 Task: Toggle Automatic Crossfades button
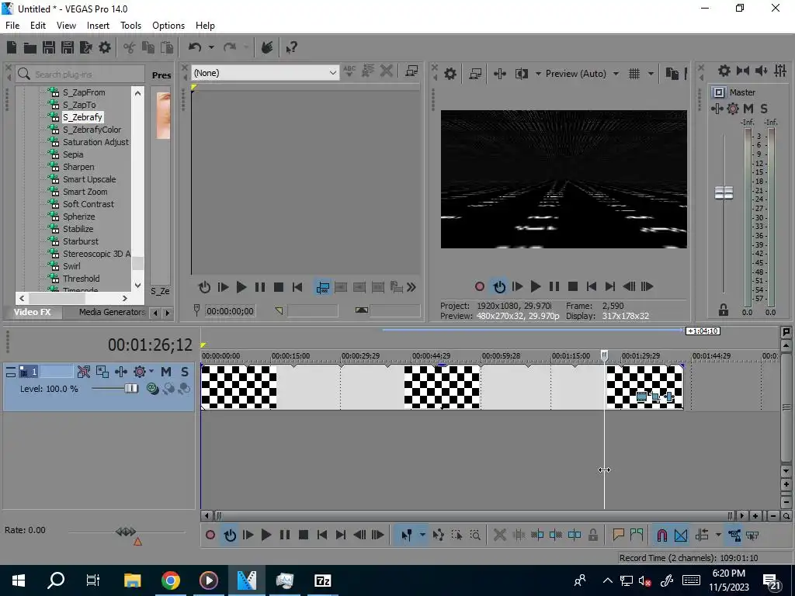pos(681,535)
